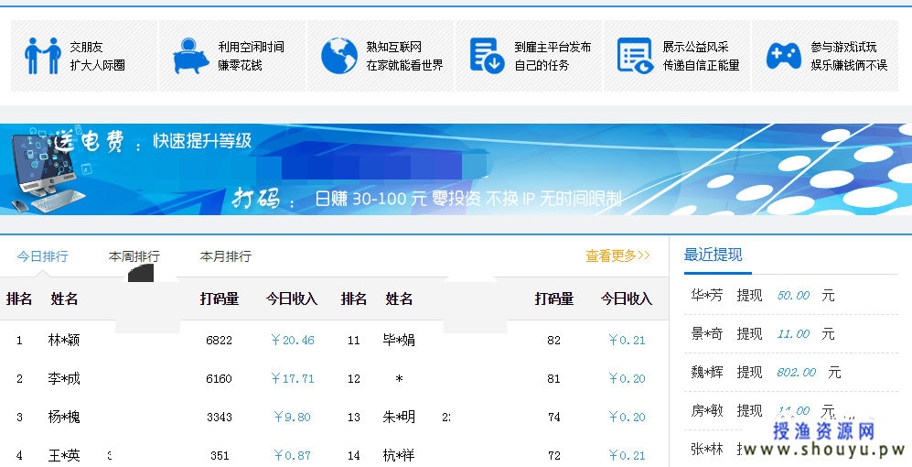Image resolution: width=912 pixels, height=467 pixels.
Task: Switch to the 本月排行 tab
Action: (225, 256)
